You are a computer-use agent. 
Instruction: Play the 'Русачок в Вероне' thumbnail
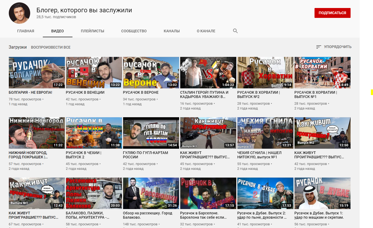[151, 73]
